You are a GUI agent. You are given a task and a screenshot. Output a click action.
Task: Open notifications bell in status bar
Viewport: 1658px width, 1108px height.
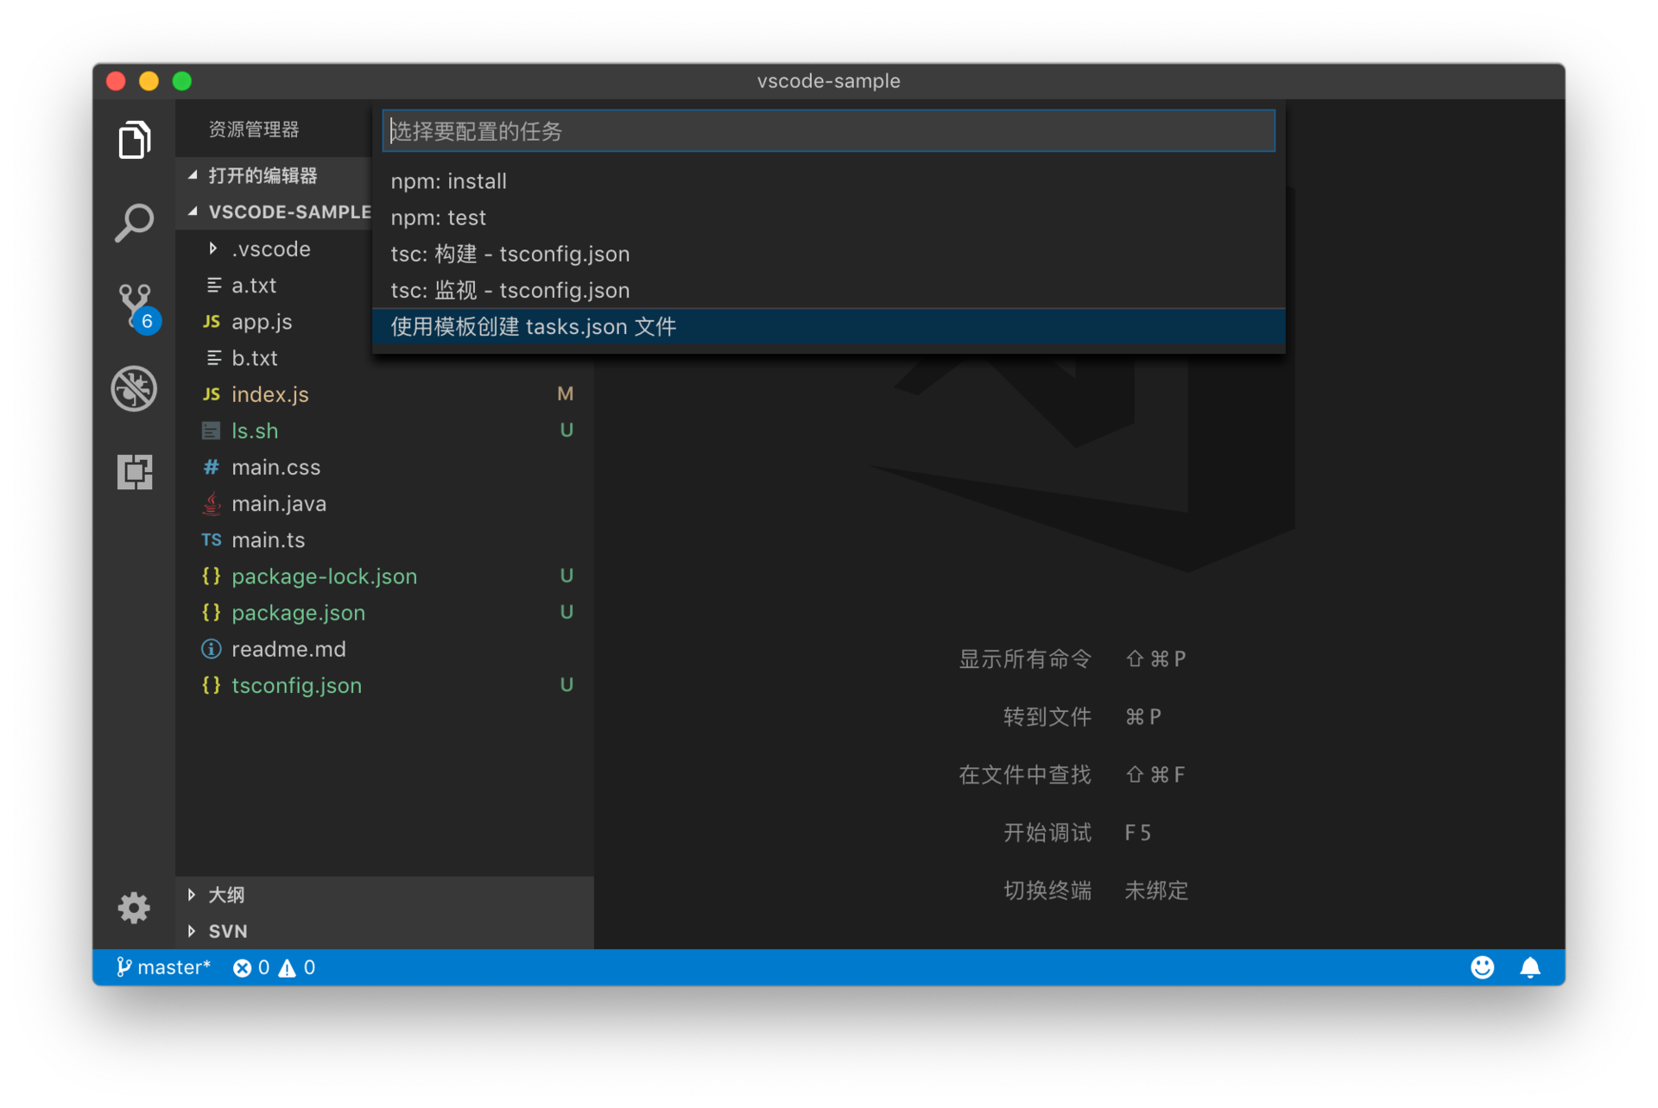pos(1529,967)
